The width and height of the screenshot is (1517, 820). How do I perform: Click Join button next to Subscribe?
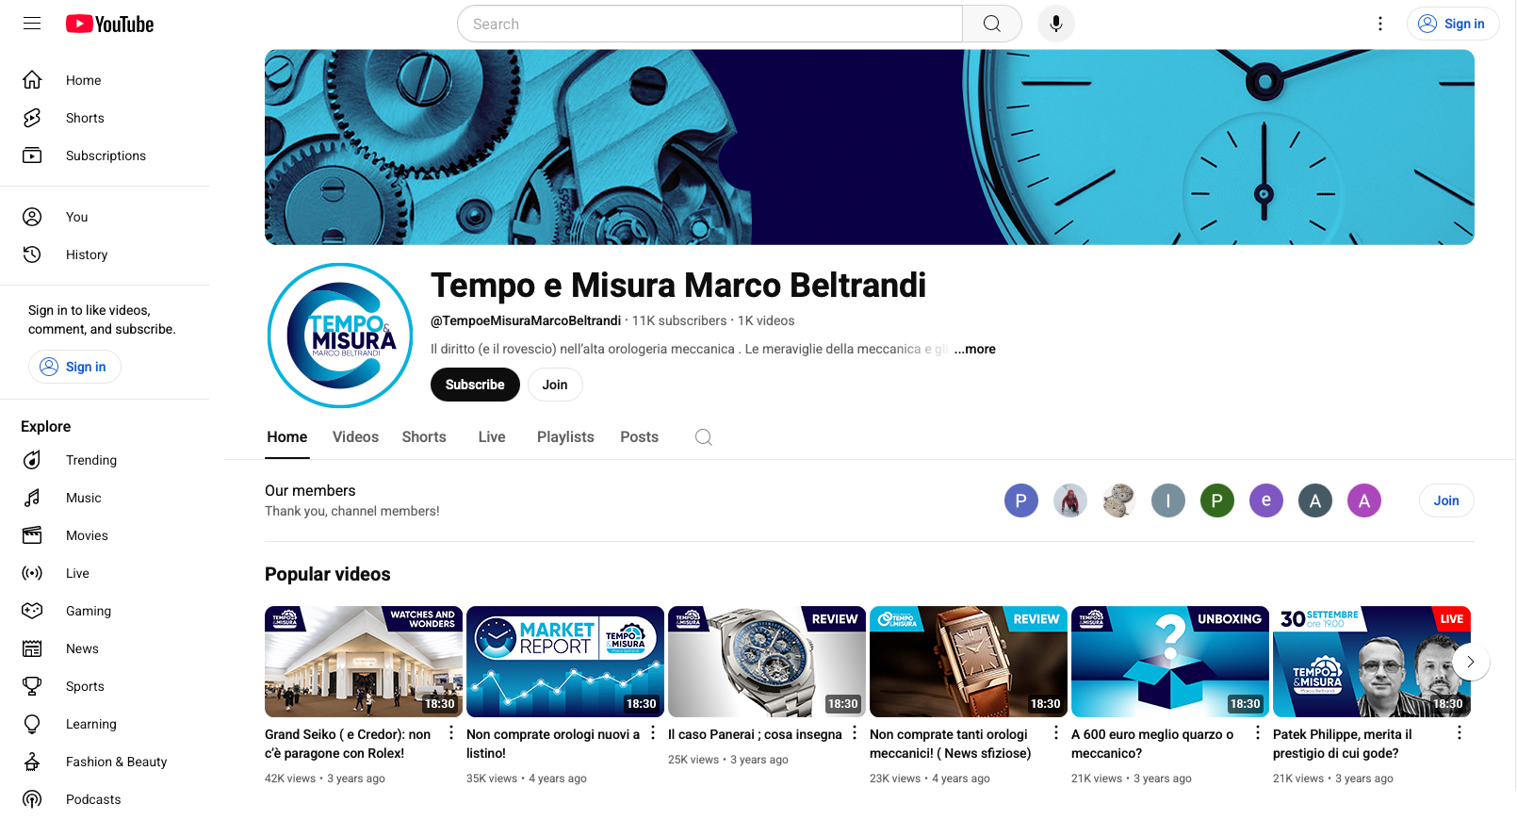point(555,385)
